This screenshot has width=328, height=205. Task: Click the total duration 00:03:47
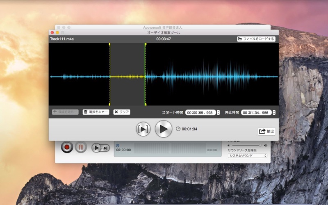164,39
